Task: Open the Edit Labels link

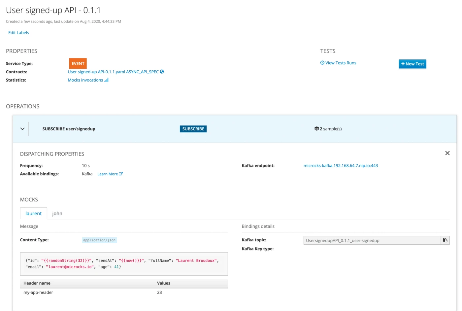Action: pyautogui.click(x=18, y=33)
